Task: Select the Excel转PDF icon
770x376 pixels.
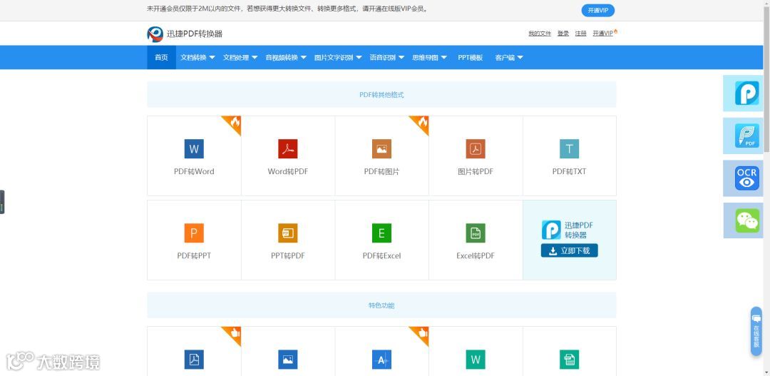Action: pos(476,233)
